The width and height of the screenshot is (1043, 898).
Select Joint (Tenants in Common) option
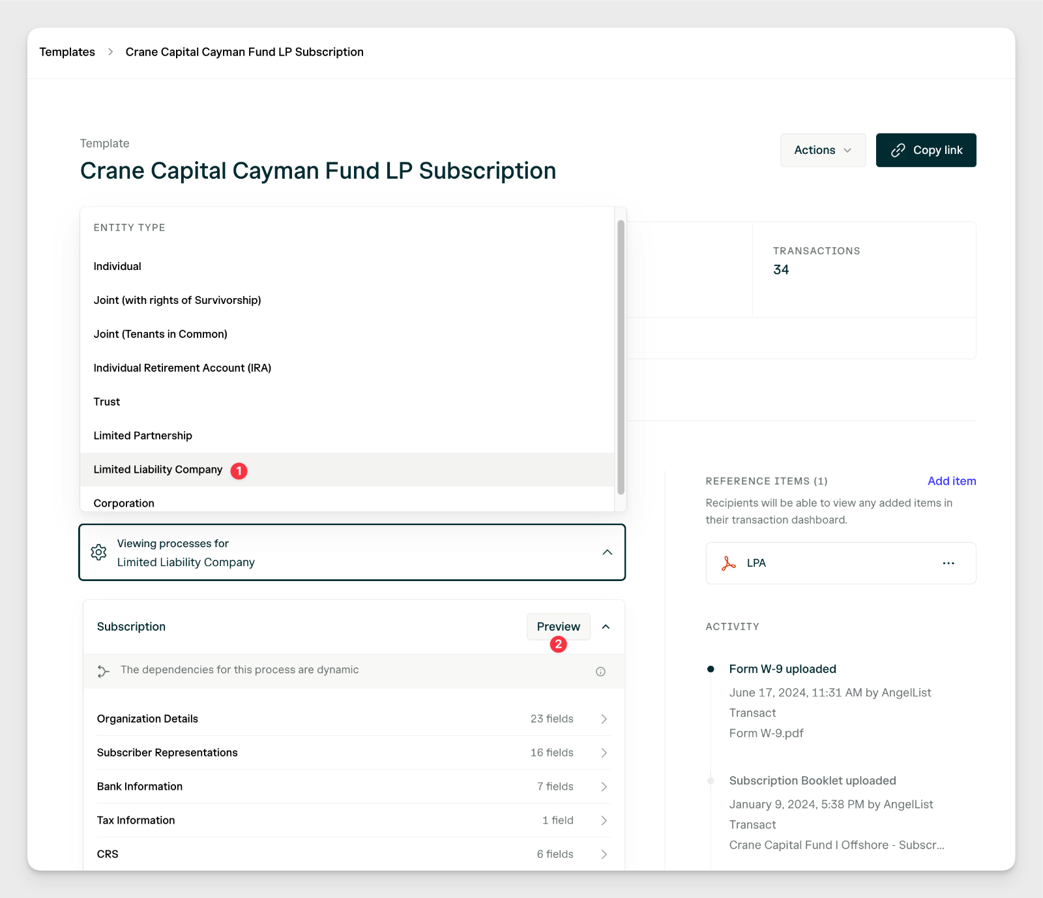(347, 334)
